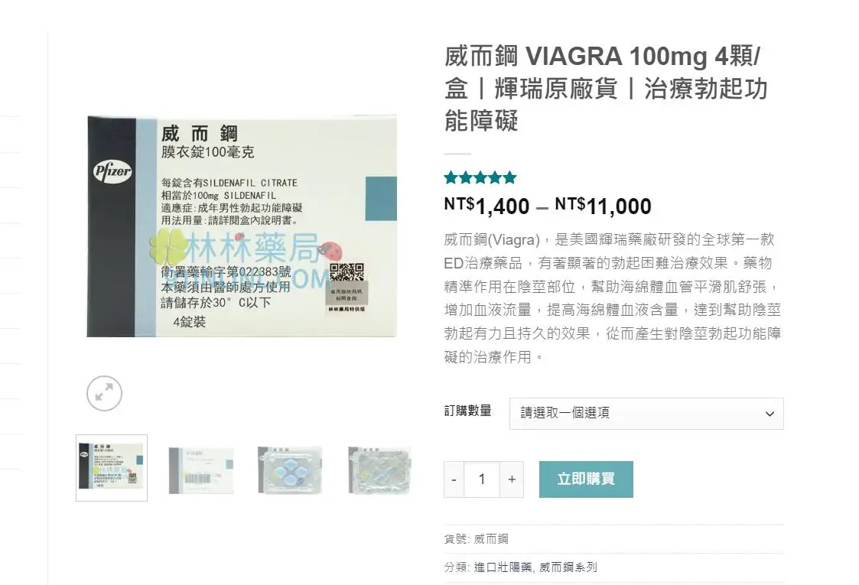Open the 進口壯陽藥 category link
The width and height of the screenshot is (859, 585).
coord(503,567)
